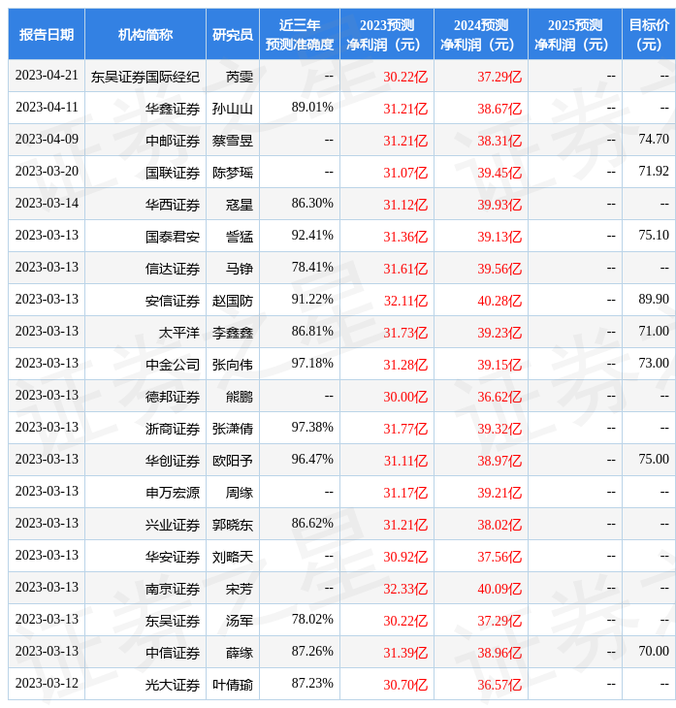Click researcher name 赵国防
This screenshot has width=676, height=708.
(x=233, y=301)
